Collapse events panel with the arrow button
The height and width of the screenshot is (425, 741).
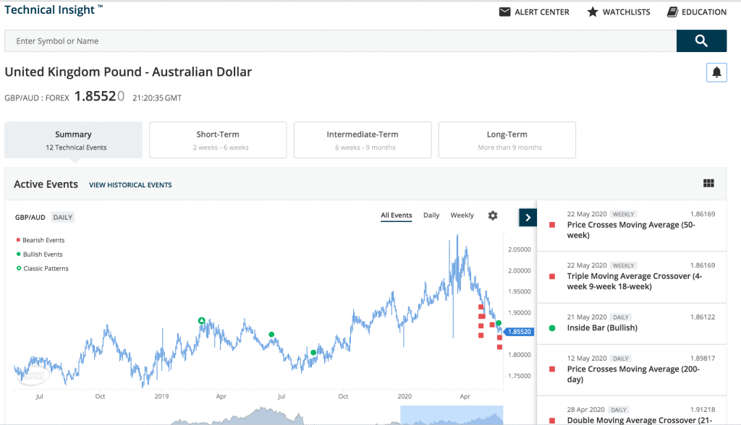point(528,218)
